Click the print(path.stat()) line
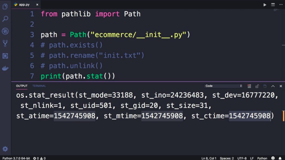The width and height of the screenshot is (285, 160). [78, 76]
